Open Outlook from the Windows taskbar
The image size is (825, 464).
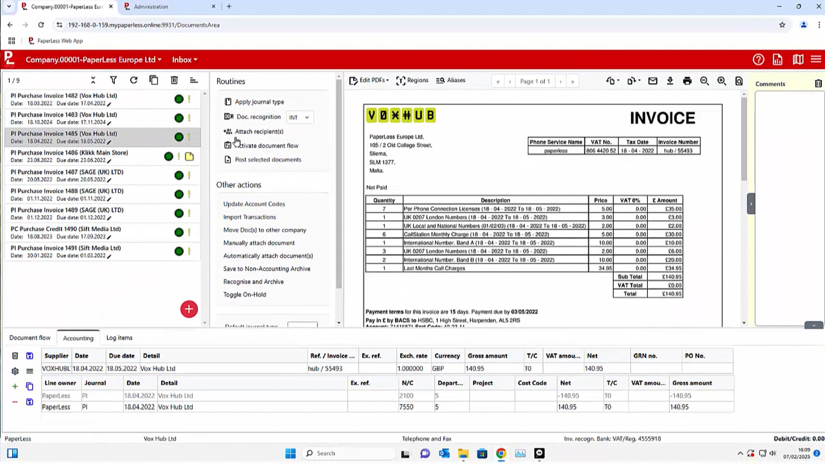point(444,453)
